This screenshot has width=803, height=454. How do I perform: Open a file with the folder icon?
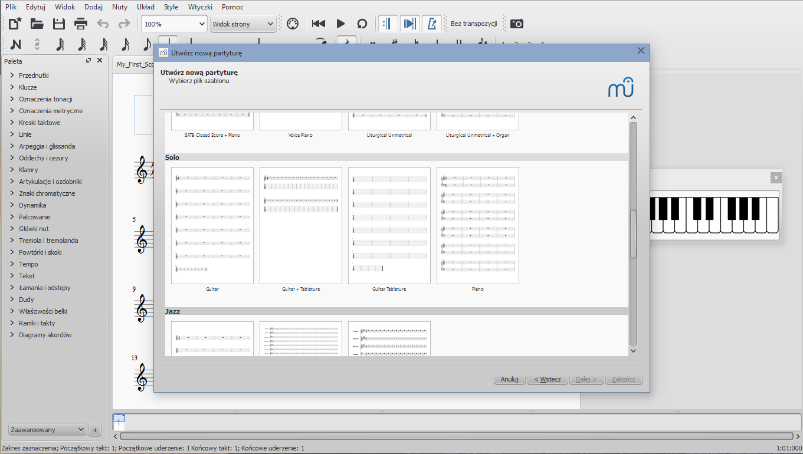37,24
